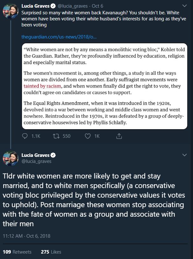Click the "11:12 AM · Oct 6, 2018" timestamp
Image resolution: width=193 pixels, height=259 pixels.
pos(26,236)
